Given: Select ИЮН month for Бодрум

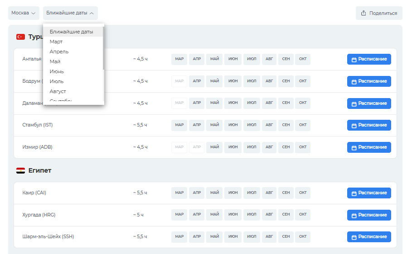Looking at the screenshot, I should click(x=233, y=81).
